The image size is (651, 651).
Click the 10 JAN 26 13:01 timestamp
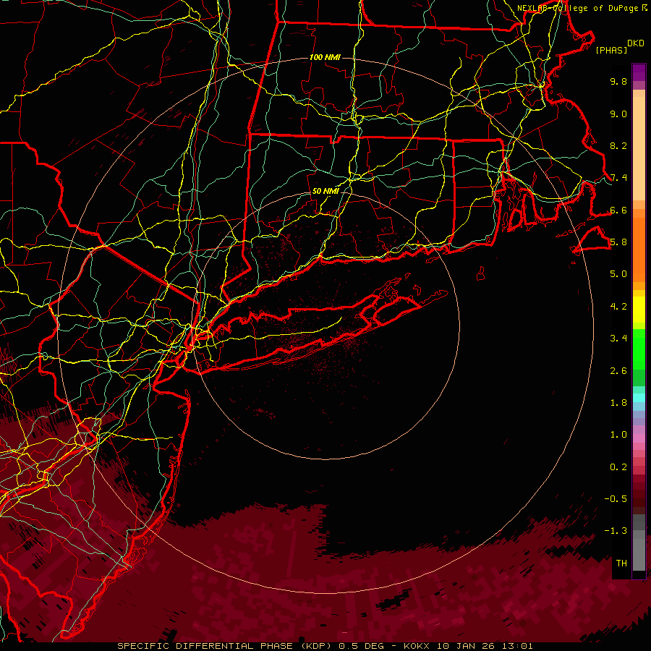[485, 646]
